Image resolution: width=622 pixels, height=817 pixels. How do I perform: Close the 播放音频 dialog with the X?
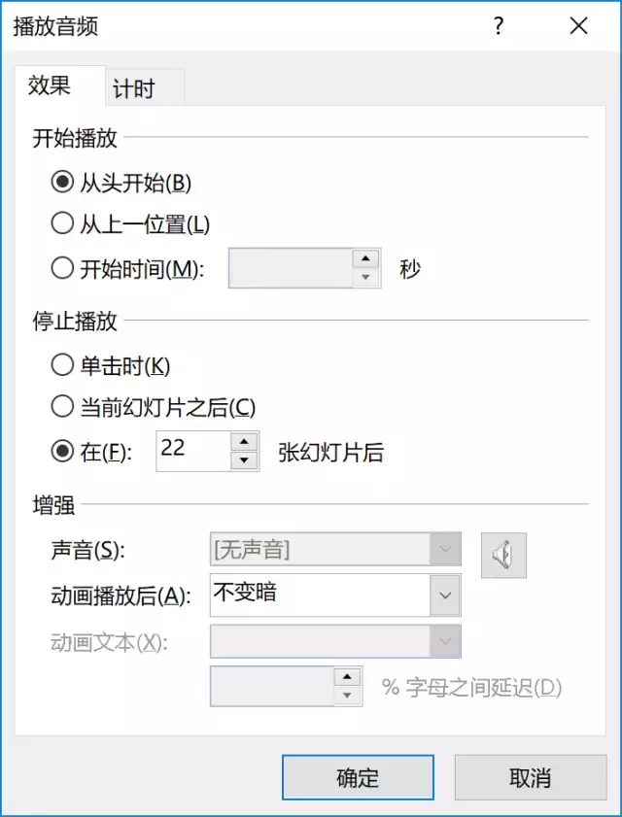(578, 26)
